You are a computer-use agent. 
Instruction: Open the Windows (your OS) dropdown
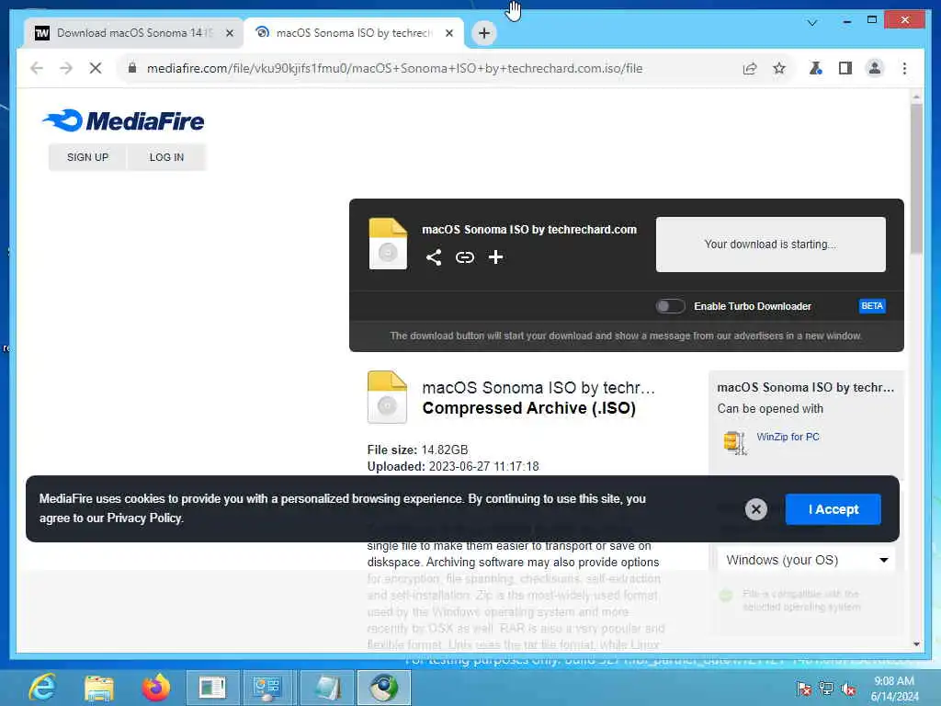pos(805,560)
